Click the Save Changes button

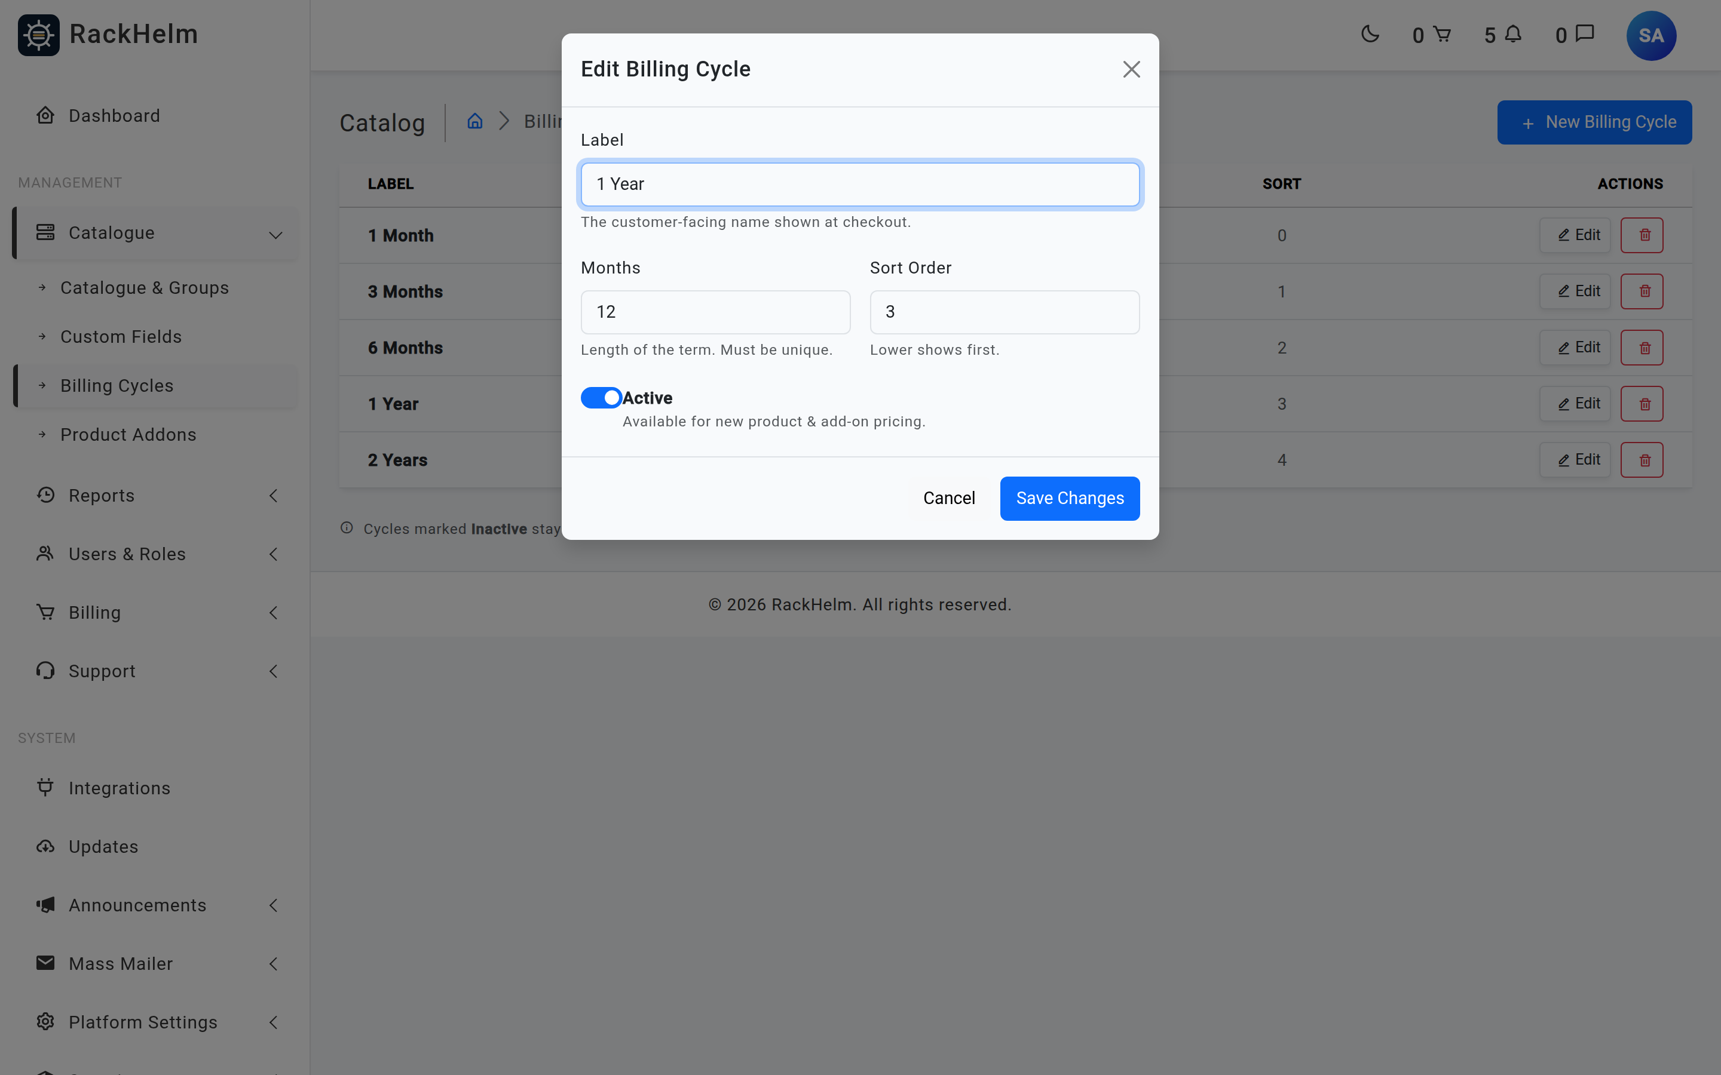1070,499
